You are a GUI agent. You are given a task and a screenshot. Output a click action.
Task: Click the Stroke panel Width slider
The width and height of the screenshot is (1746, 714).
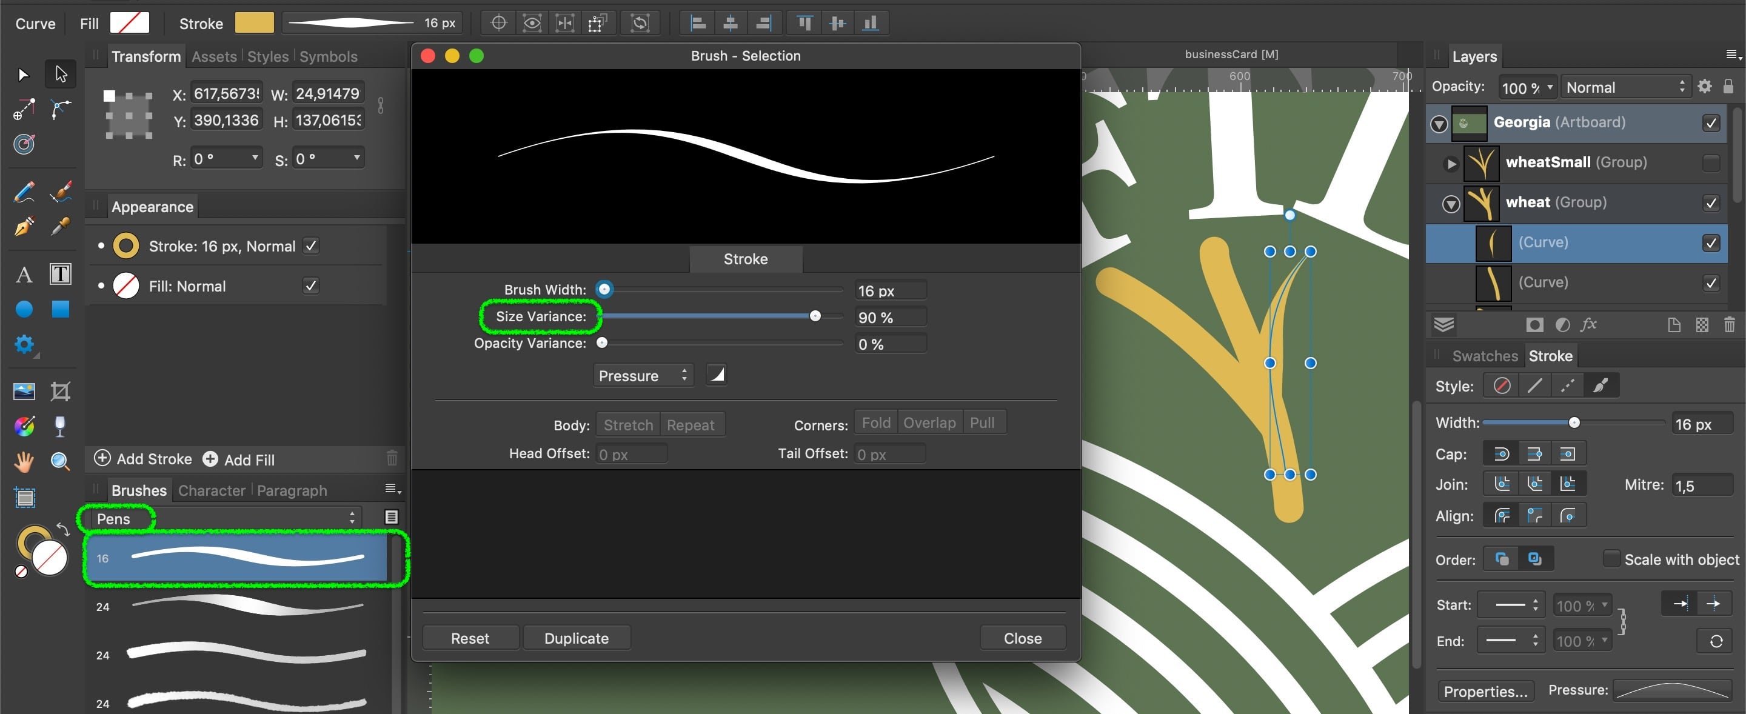coord(1574,422)
